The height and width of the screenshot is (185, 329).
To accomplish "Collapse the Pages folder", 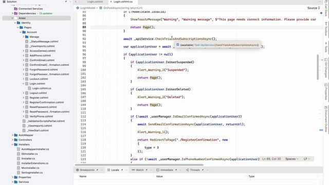I will (18, 27).
